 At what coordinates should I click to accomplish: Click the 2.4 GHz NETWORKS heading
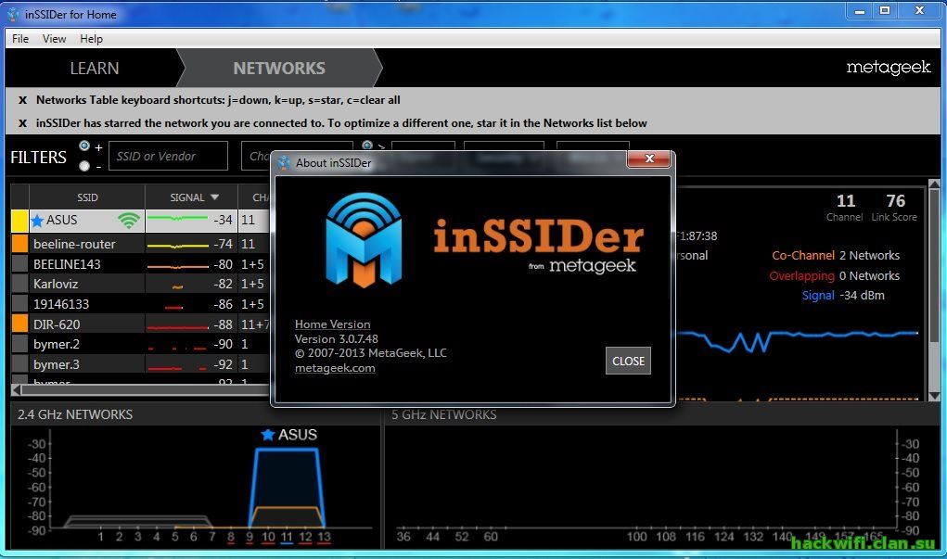[75, 414]
